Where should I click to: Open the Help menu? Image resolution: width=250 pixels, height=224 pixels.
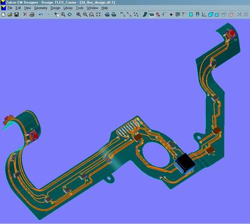pos(105,8)
